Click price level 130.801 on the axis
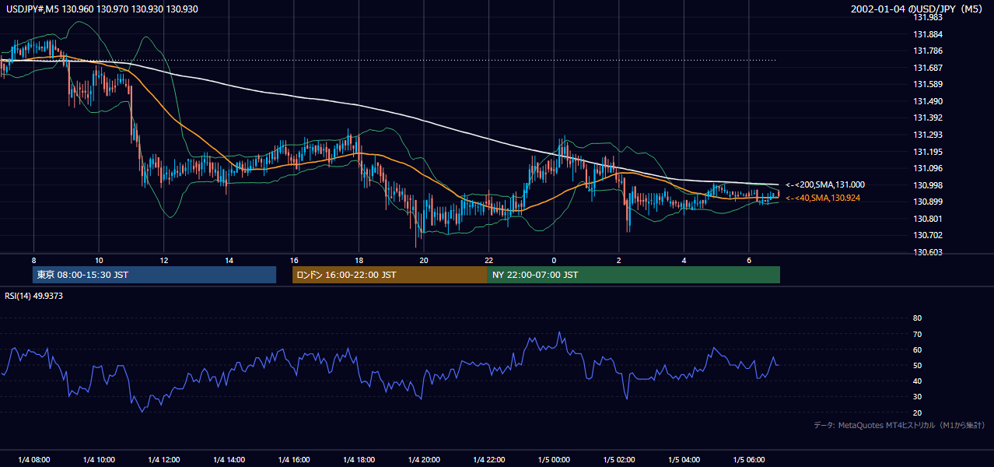This screenshot has height=467, width=994. (x=927, y=219)
